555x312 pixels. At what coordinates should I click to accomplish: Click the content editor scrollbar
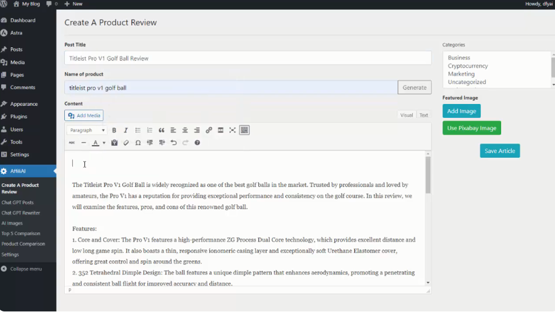pyautogui.click(x=428, y=175)
